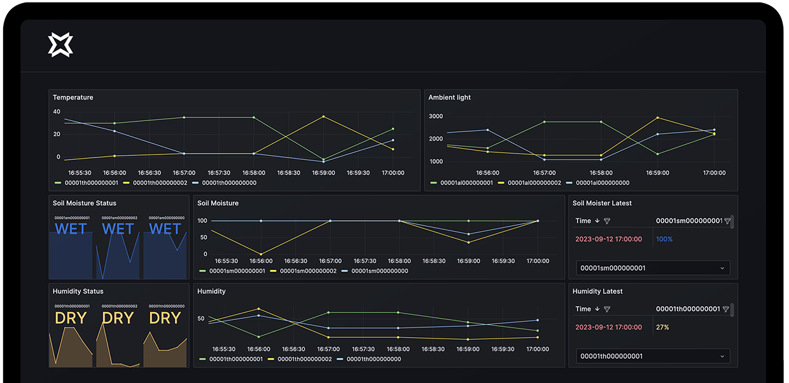
Task: Expand the 00001th000000001 dropdown in Humidity Latest
Action: (x=652, y=356)
